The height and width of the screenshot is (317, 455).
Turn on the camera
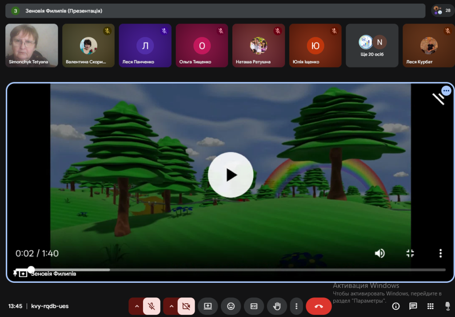tap(186, 306)
